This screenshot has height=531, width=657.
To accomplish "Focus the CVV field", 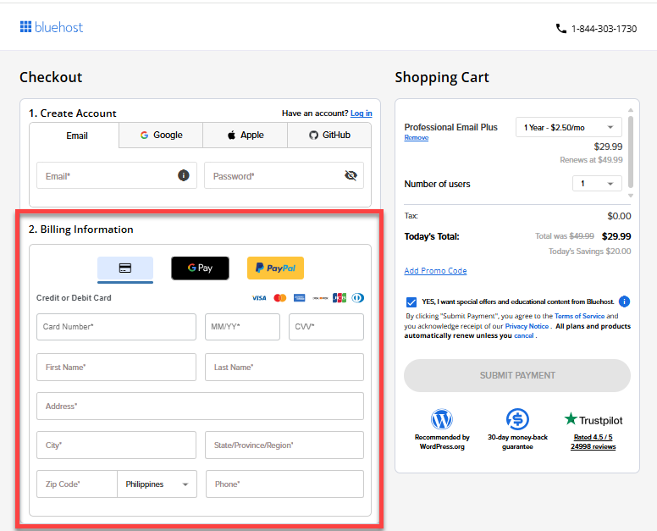I will click(326, 327).
